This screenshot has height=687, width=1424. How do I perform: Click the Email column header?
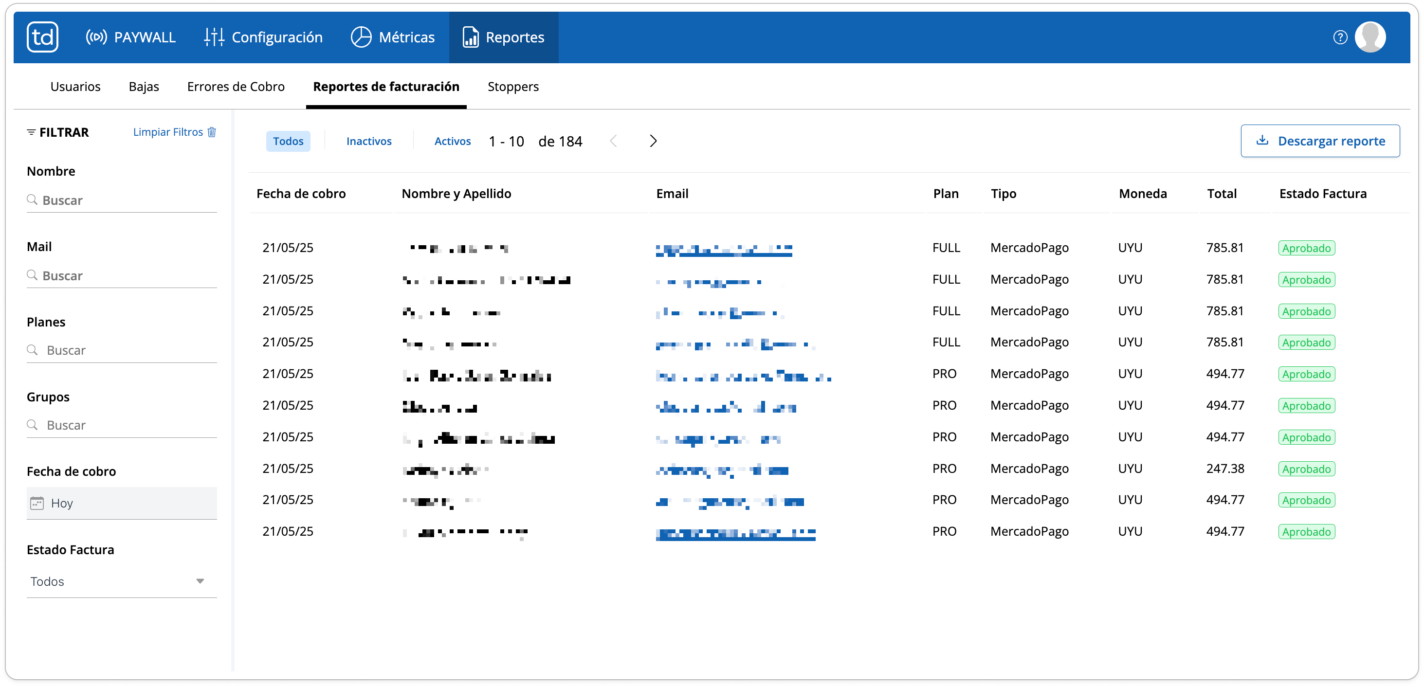(672, 194)
